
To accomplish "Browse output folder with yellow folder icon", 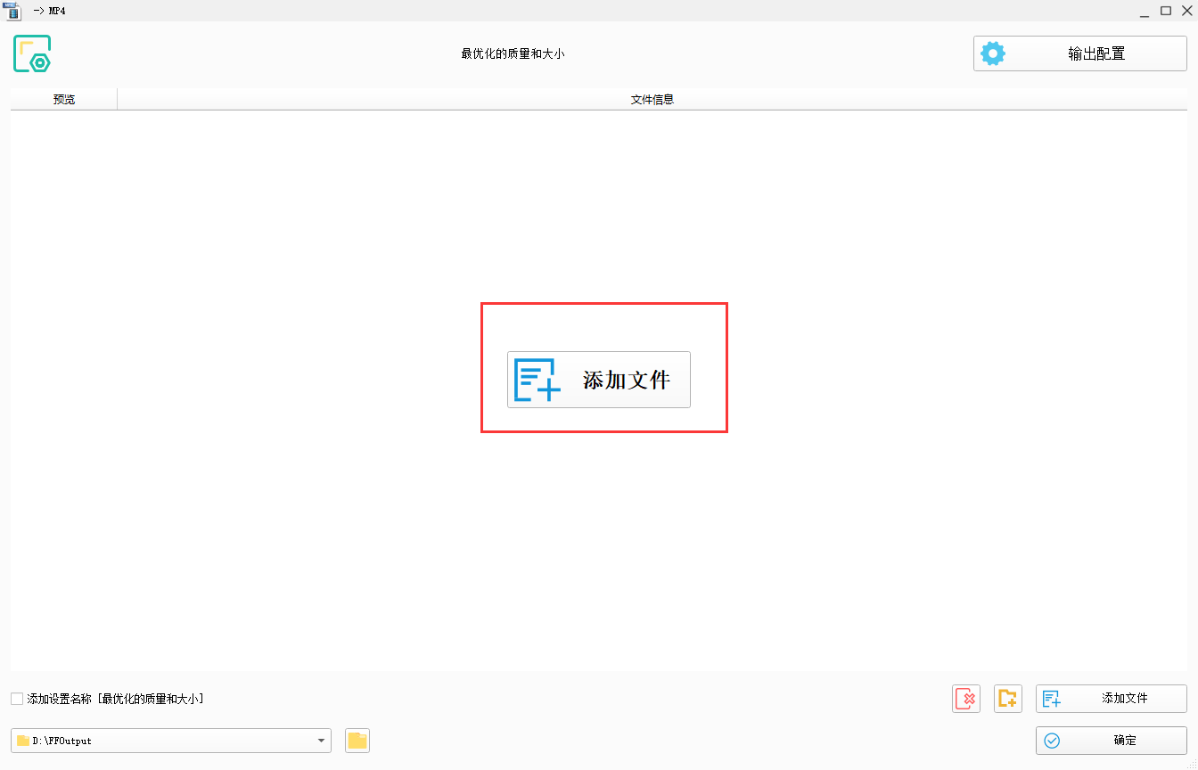I will (x=357, y=741).
